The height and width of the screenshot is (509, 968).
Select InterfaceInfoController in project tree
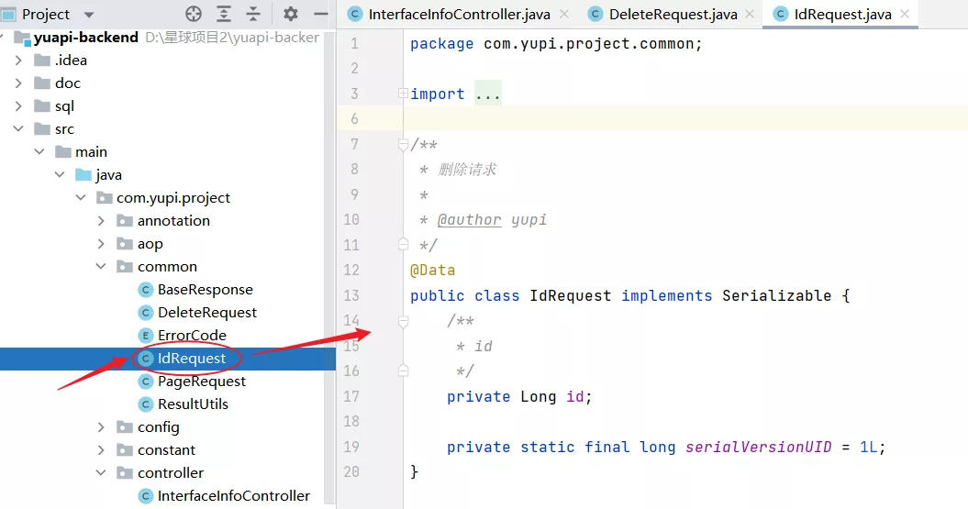(233, 495)
